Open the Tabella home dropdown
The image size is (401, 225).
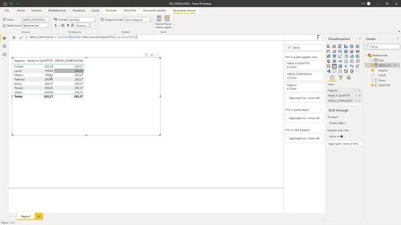coord(36,26)
